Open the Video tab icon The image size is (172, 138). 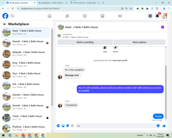click(85, 16)
